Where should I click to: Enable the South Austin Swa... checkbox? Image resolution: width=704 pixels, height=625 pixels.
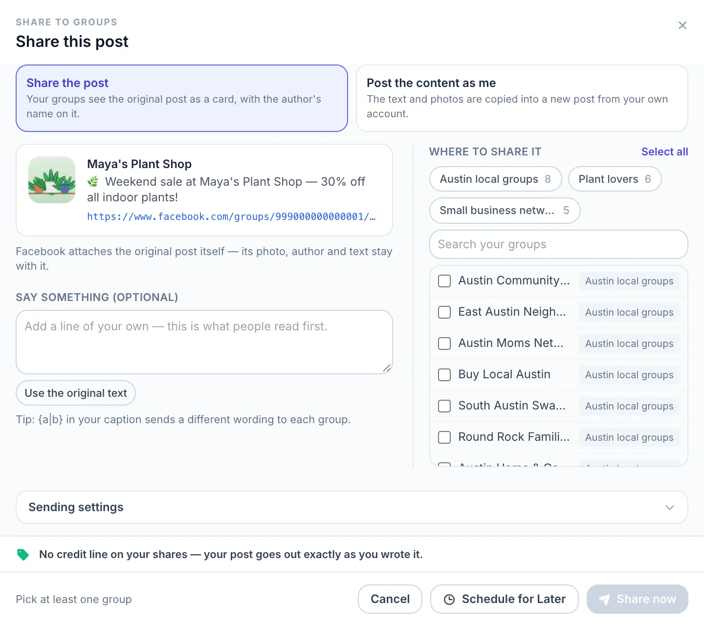pos(444,406)
